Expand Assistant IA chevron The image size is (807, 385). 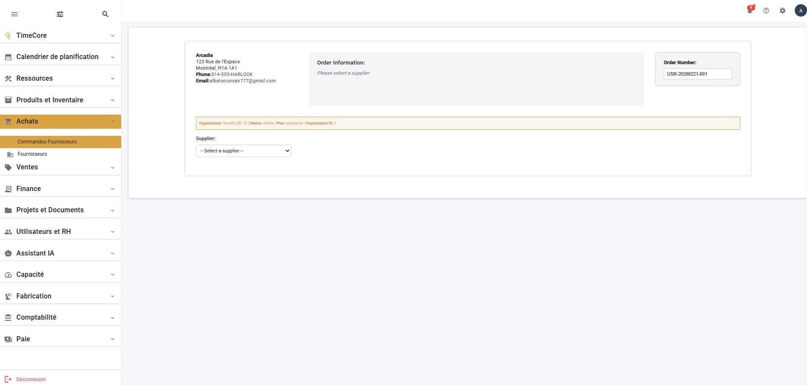113,253
